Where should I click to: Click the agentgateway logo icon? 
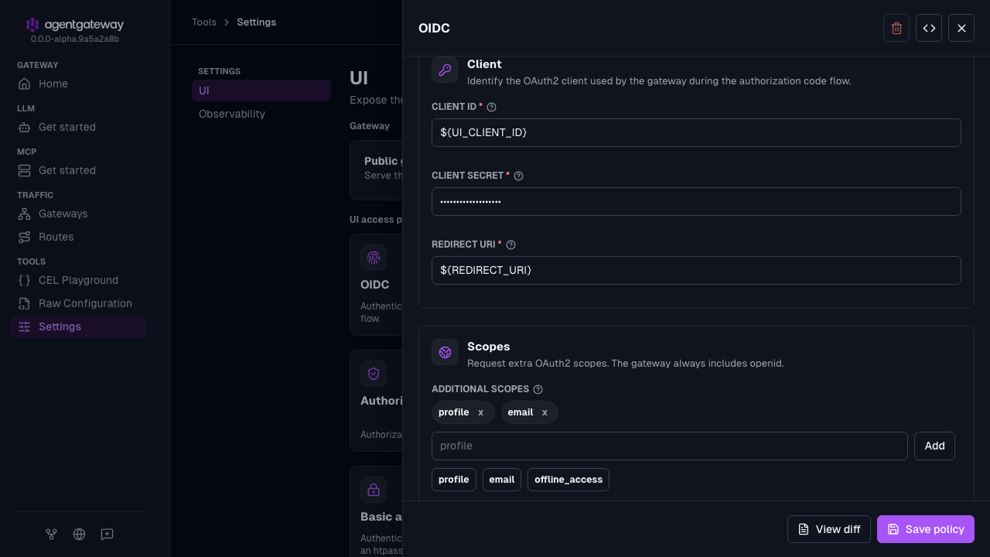coord(32,25)
